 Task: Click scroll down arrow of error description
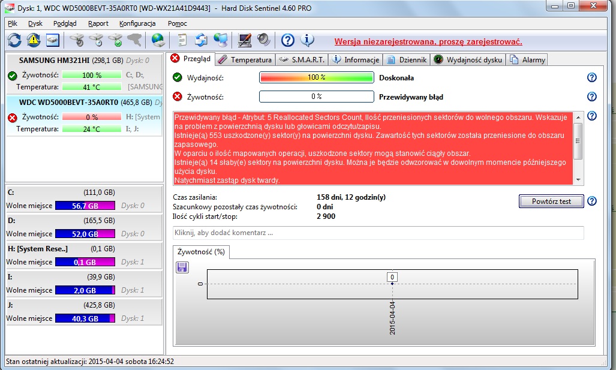[578, 180]
